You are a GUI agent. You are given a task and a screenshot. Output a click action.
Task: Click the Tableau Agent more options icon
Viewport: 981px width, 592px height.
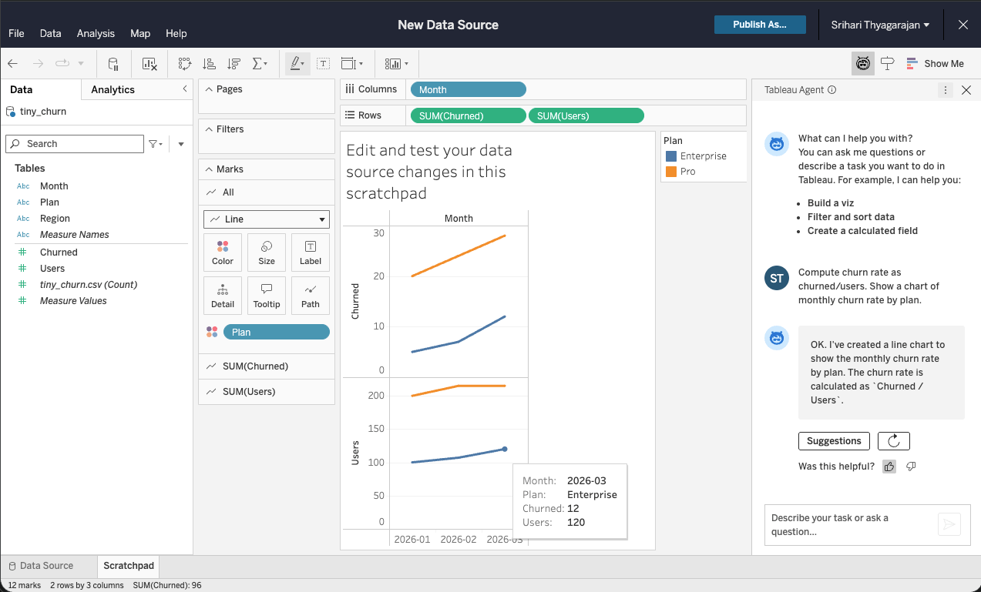946,90
